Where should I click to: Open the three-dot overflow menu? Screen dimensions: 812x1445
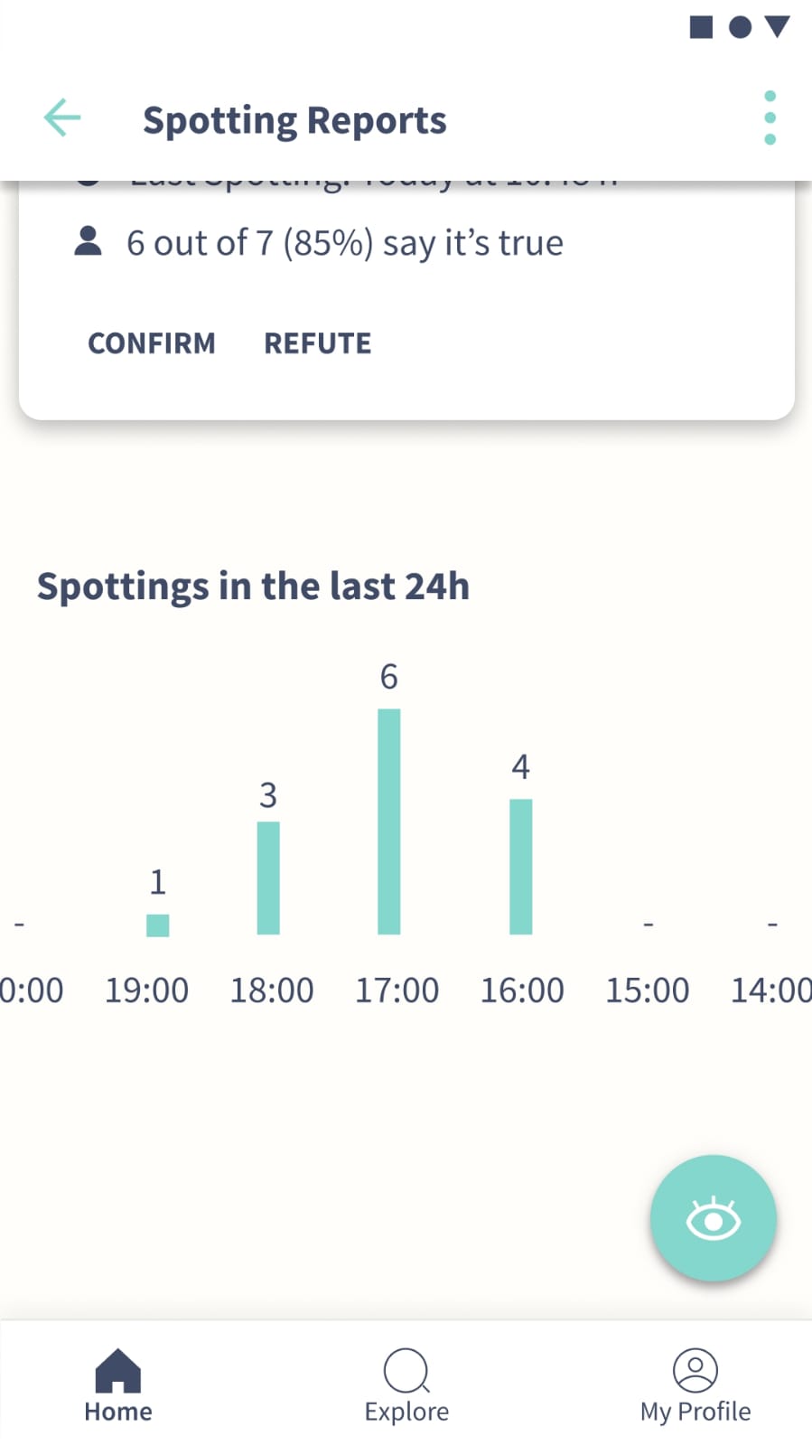pos(770,117)
